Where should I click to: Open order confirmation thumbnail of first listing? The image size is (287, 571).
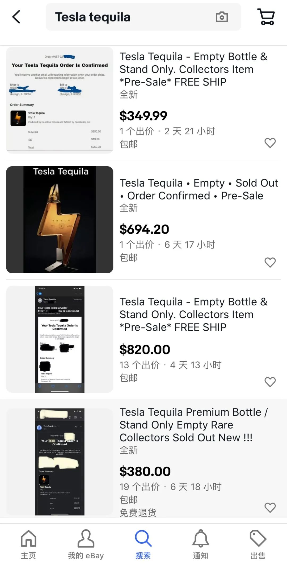coord(60,100)
